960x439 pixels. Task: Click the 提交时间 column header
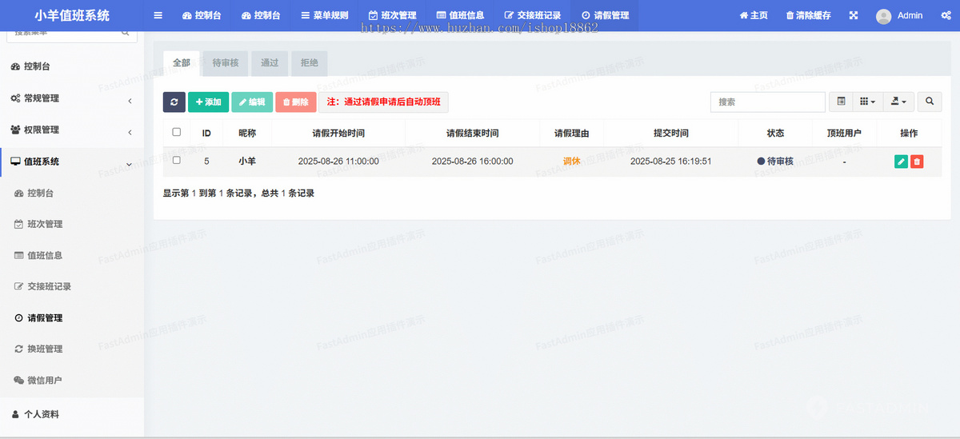pyautogui.click(x=671, y=133)
